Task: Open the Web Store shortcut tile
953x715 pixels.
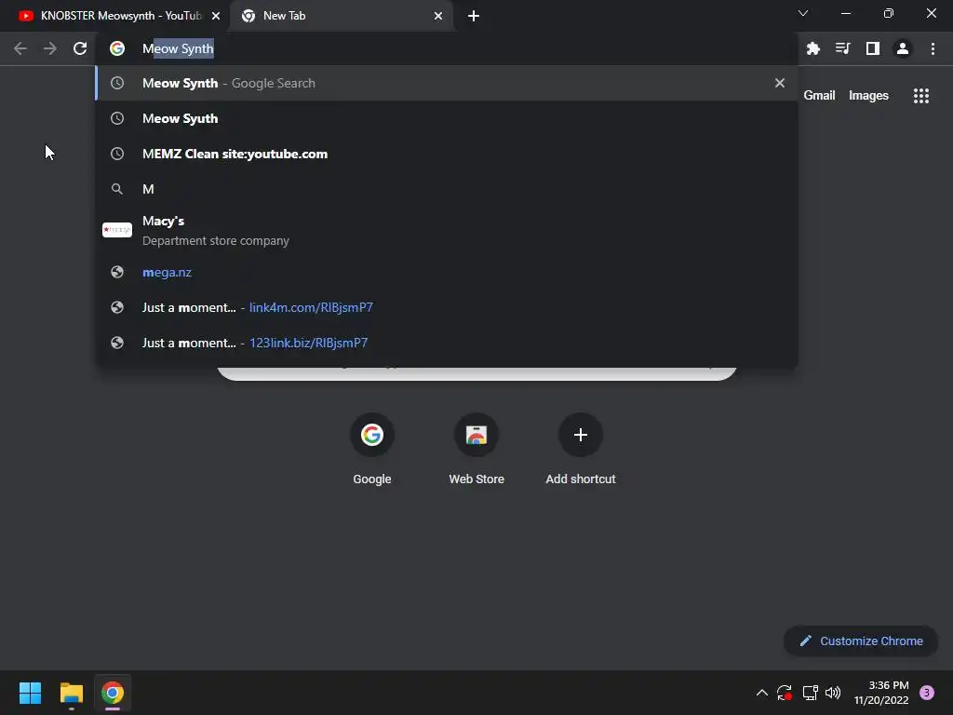Action: (476, 449)
